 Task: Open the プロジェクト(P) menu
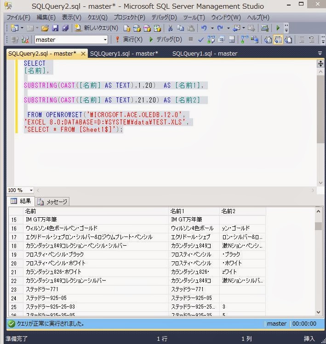[x=129, y=17]
